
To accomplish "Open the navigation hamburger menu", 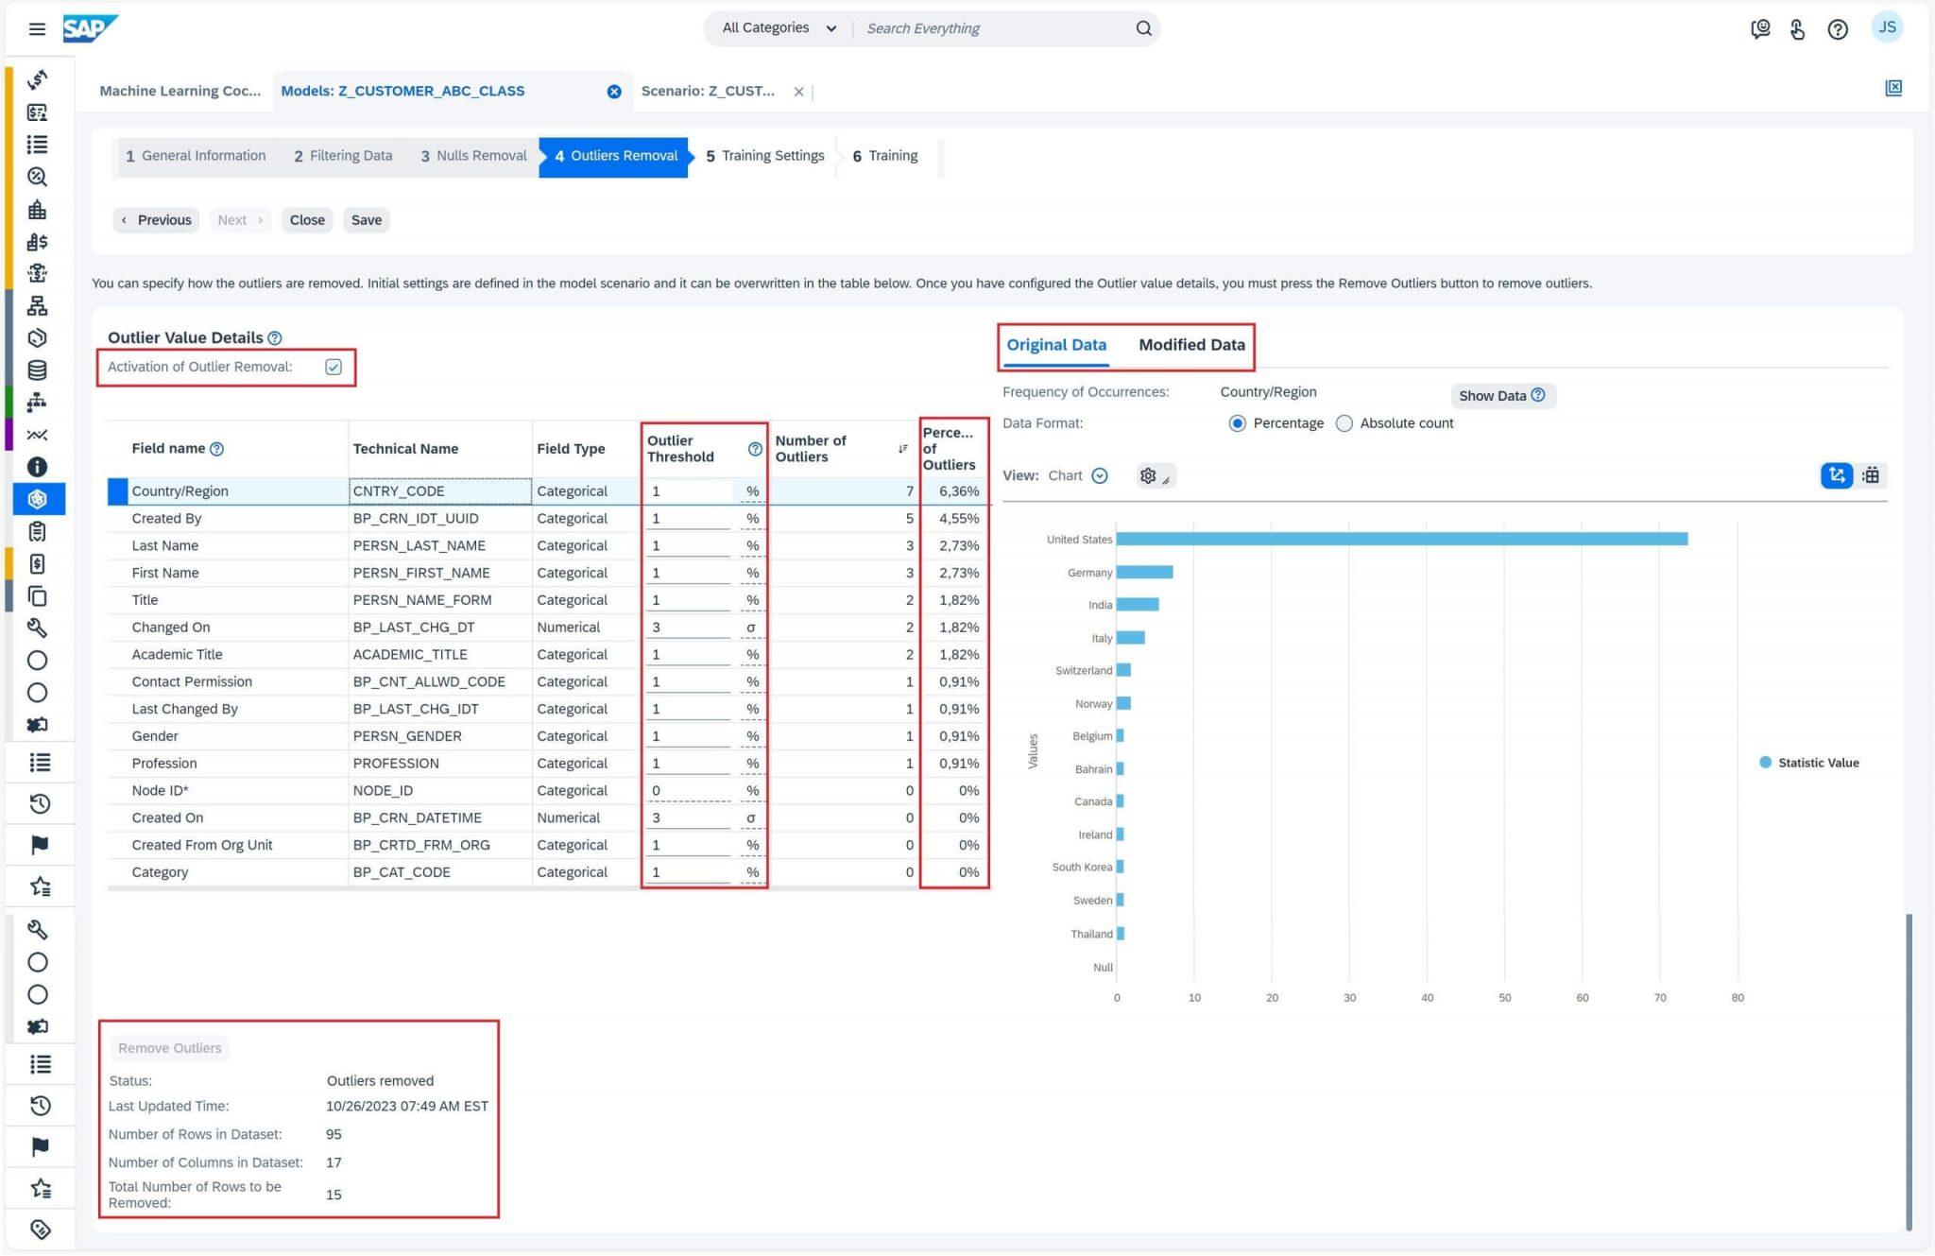I will pyautogui.click(x=38, y=28).
